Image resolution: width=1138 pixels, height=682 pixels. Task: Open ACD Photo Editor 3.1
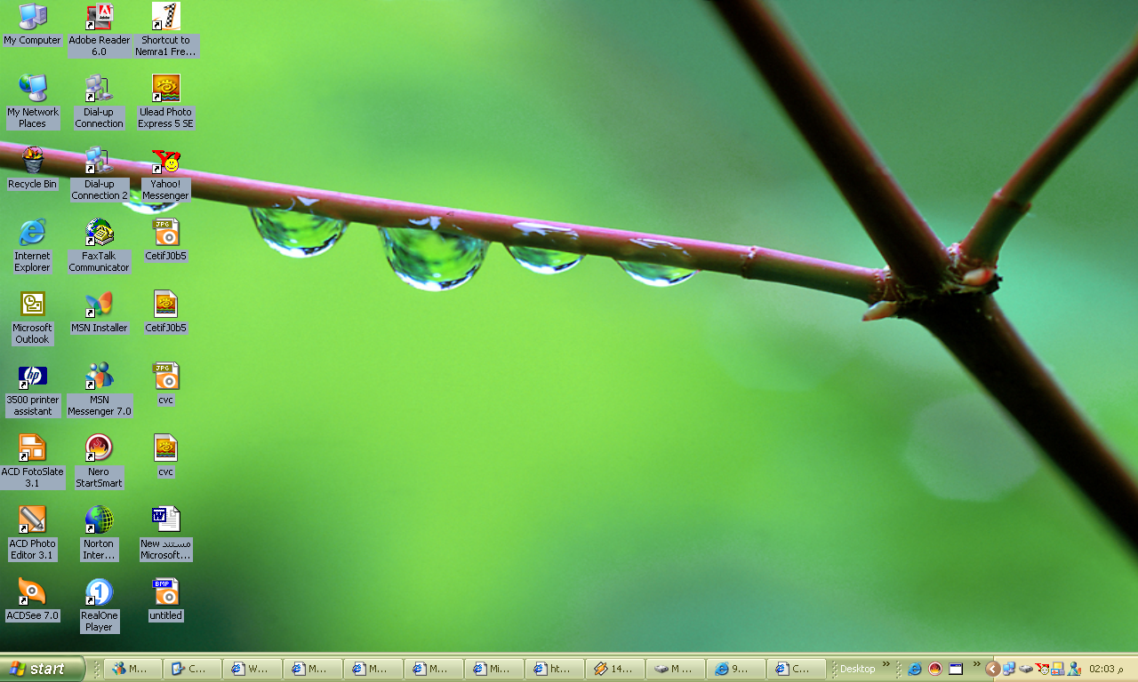(32, 534)
